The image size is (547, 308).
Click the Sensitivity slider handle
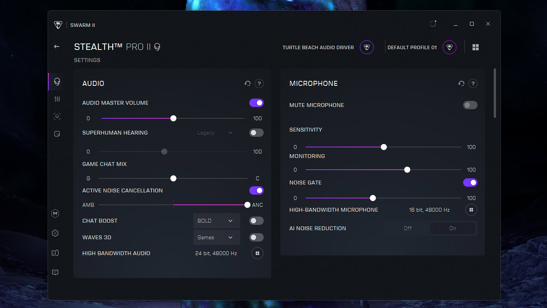384,147
